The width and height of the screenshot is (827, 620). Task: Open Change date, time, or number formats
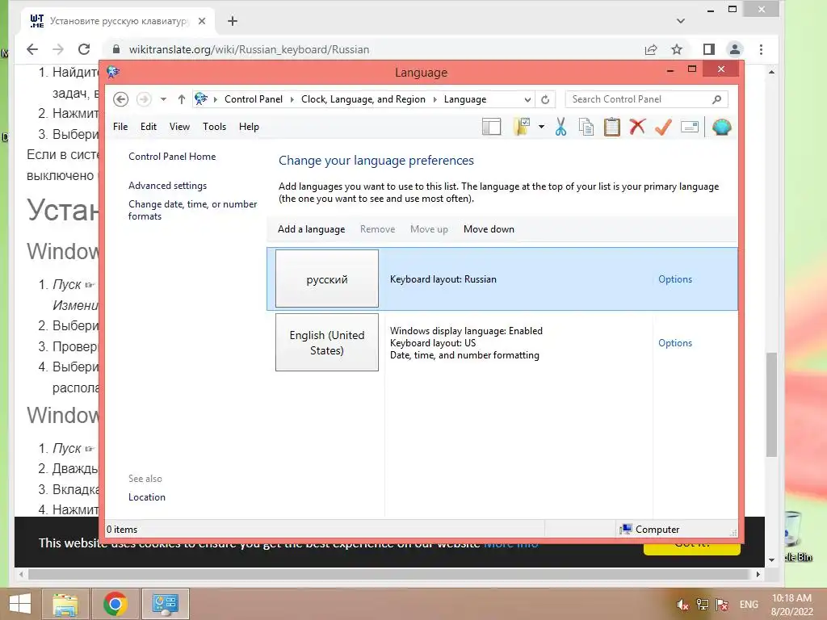pyautogui.click(x=192, y=210)
